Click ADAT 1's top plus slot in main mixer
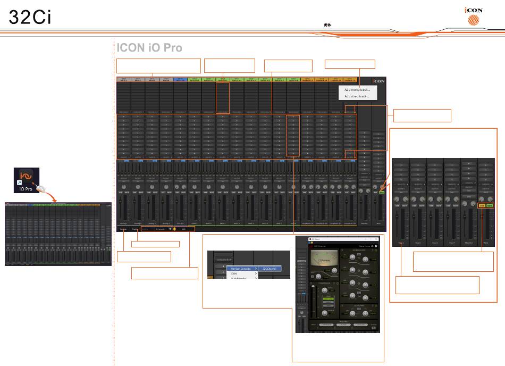Image resolution: width=505 pixels, height=366 pixels. [x=195, y=117]
